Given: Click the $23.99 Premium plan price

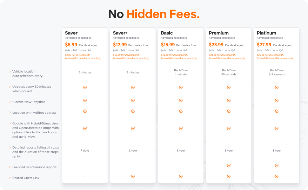Looking at the screenshot, I should click(216, 45).
